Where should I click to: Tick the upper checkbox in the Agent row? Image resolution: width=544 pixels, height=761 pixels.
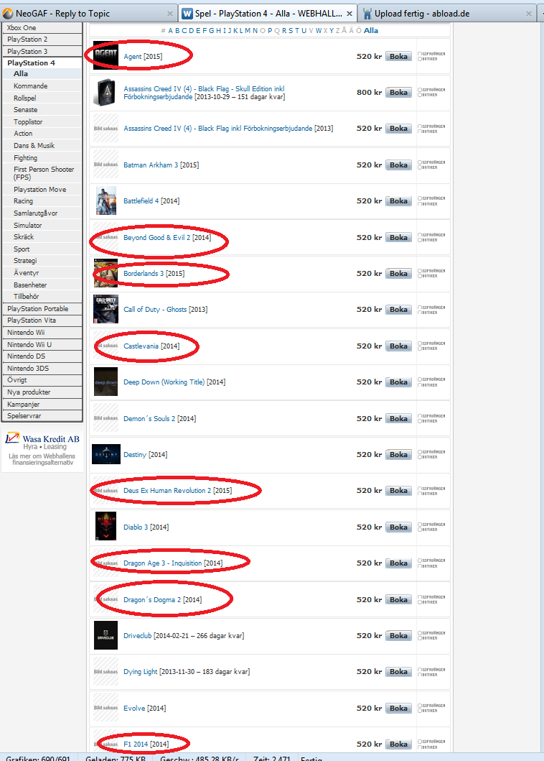[x=420, y=54]
